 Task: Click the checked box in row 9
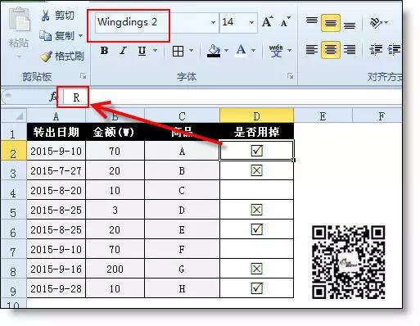click(257, 288)
